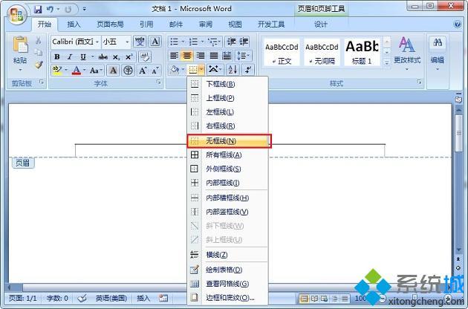Toggle Bold formatting
This screenshot has width=468, height=309.
pyautogui.click(x=57, y=56)
